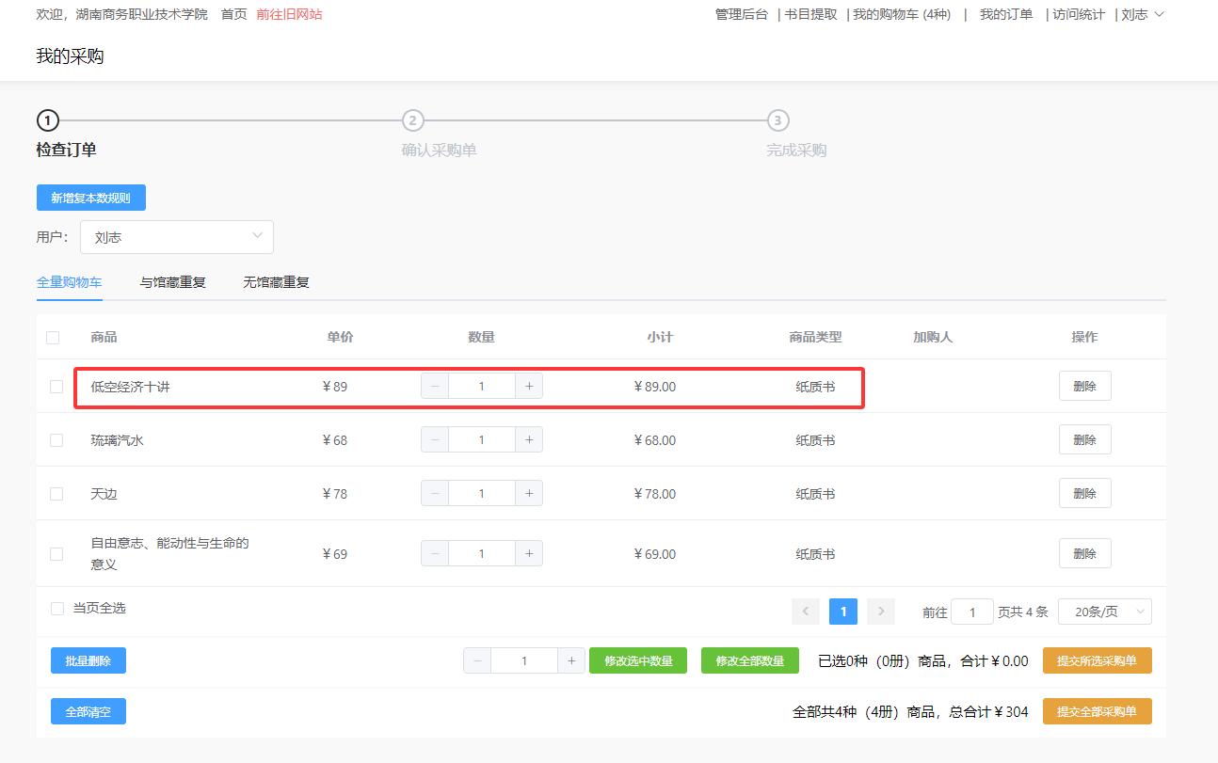Screen dimensions: 1218x763
Task: Check the checkbox for 低空经济十讲
Action: click(x=54, y=386)
